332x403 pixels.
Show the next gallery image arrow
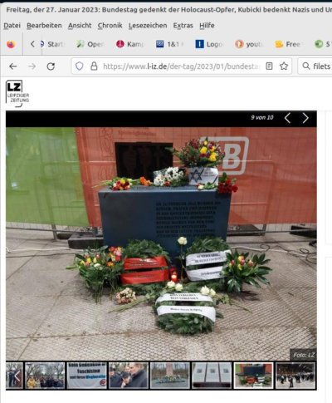point(305,118)
